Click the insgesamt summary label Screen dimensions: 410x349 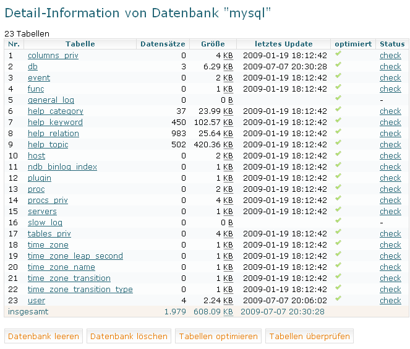tap(28, 312)
